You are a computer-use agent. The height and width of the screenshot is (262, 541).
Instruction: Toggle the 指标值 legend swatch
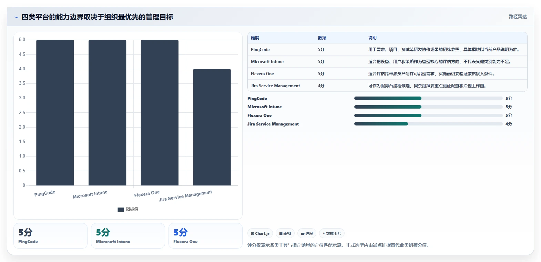[x=121, y=209]
